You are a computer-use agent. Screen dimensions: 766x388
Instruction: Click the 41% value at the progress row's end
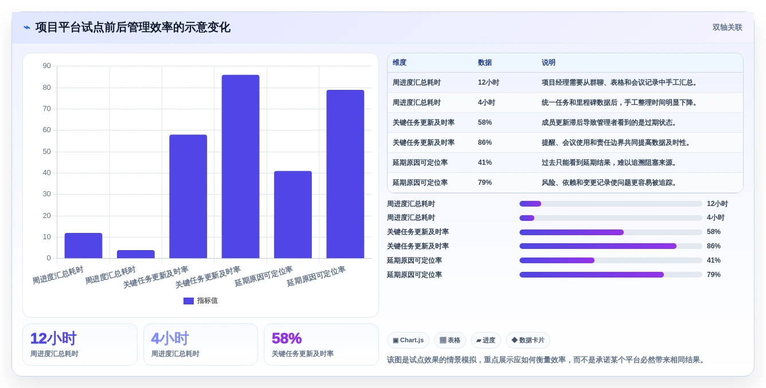coord(714,260)
